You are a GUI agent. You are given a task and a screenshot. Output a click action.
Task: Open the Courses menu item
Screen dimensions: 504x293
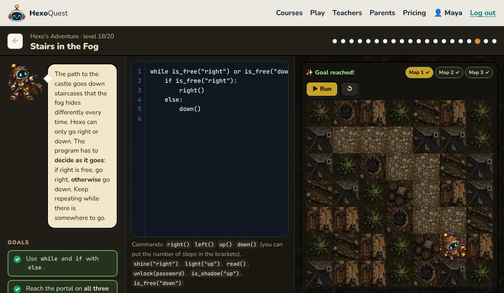pos(289,13)
